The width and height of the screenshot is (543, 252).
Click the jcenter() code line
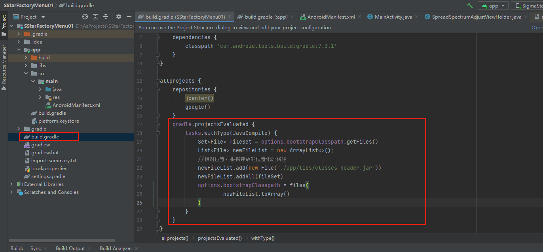(x=199, y=98)
